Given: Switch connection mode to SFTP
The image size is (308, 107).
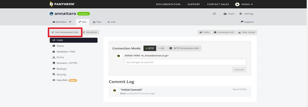Looking at the screenshot, I should point(150,48).
